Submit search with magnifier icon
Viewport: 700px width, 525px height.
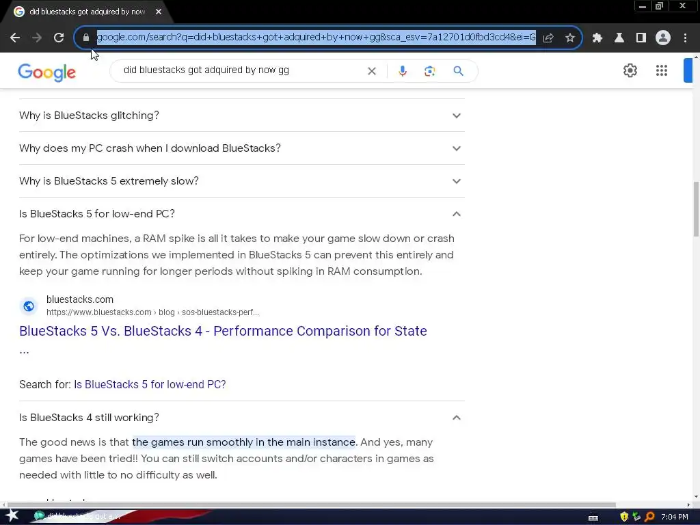[458, 71]
